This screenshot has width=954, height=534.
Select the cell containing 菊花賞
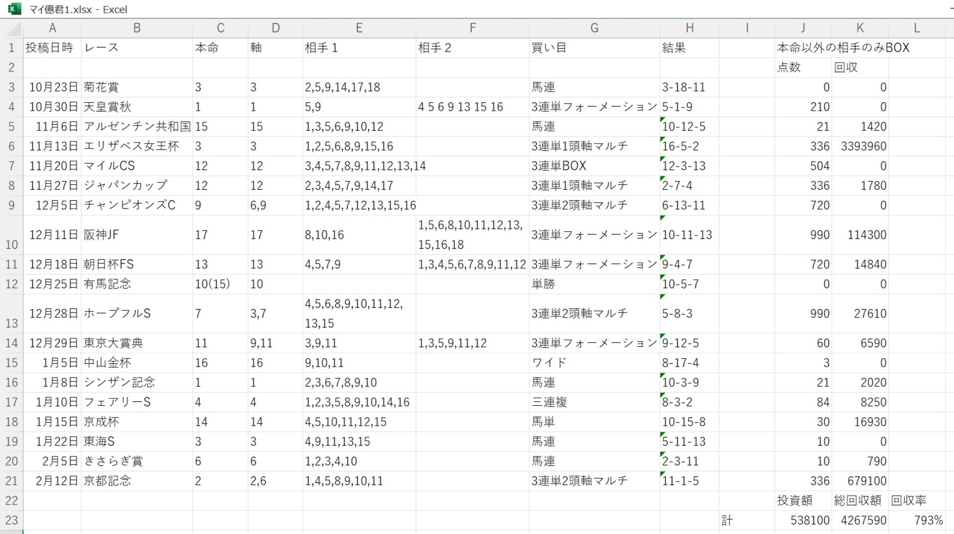[137, 87]
